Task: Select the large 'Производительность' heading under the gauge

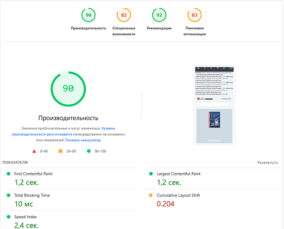Action: pos(68,118)
